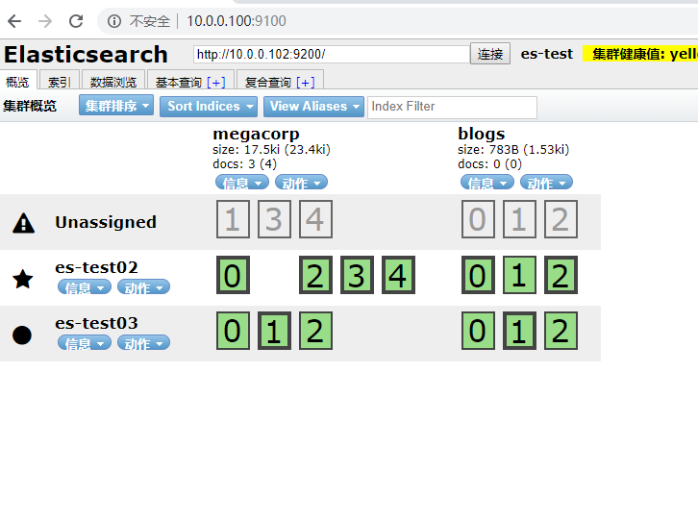Click blogs size: 783B (1.53ki) text
698x521 pixels.
pos(513,150)
